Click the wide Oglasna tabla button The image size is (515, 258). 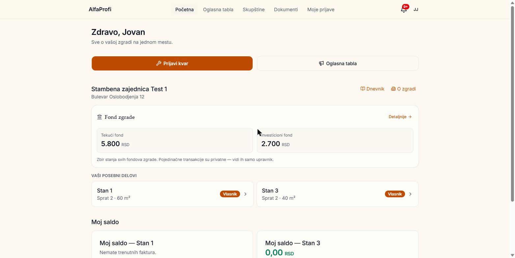point(338,64)
